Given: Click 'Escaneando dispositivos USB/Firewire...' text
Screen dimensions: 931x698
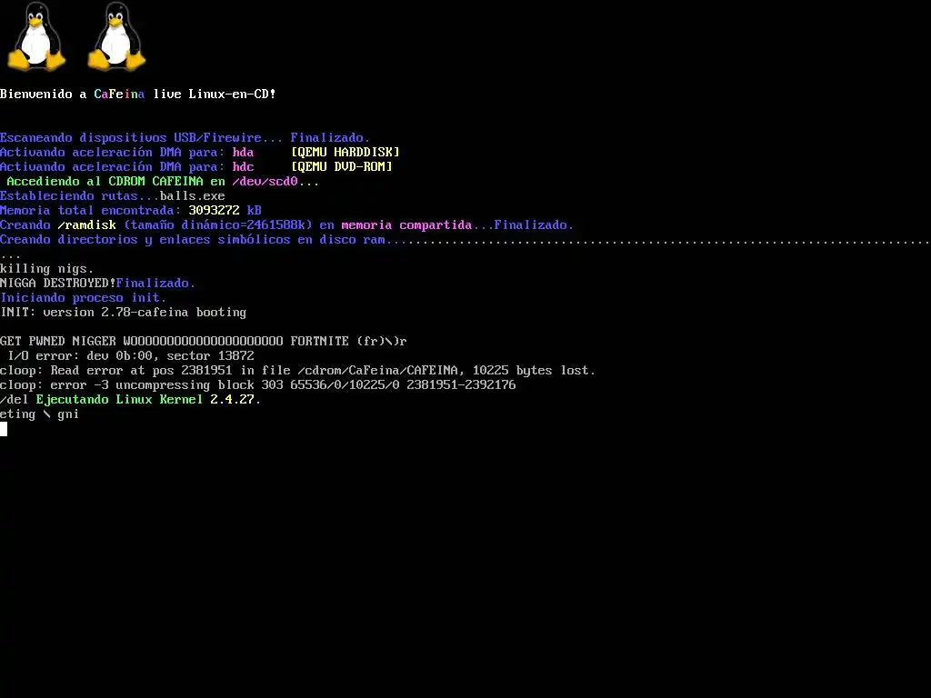Looking at the screenshot, I should pyautogui.click(x=141, y=138).
